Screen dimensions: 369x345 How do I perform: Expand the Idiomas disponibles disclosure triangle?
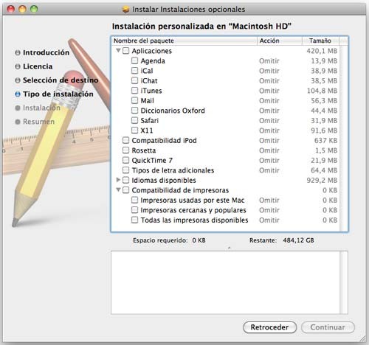pyautogui.click(x=118, y=180)
